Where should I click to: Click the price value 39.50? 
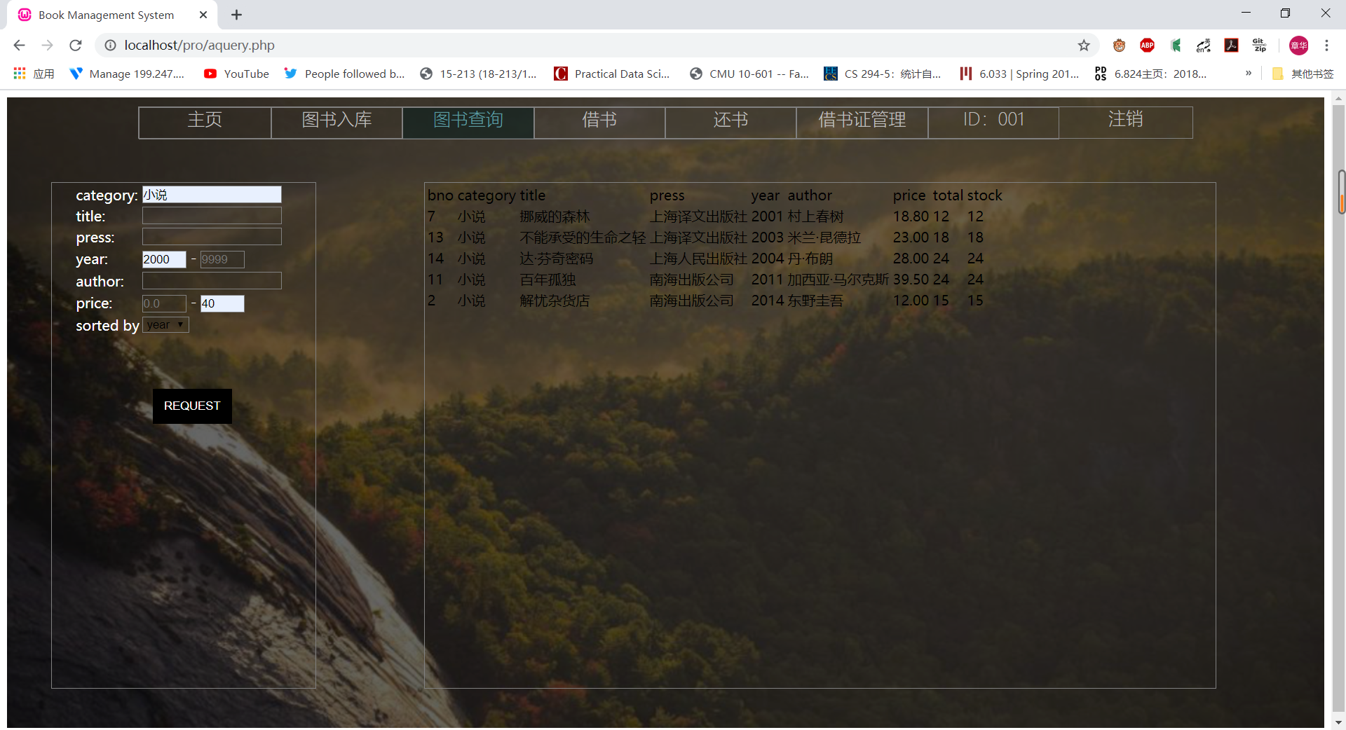tap(911, 280)
